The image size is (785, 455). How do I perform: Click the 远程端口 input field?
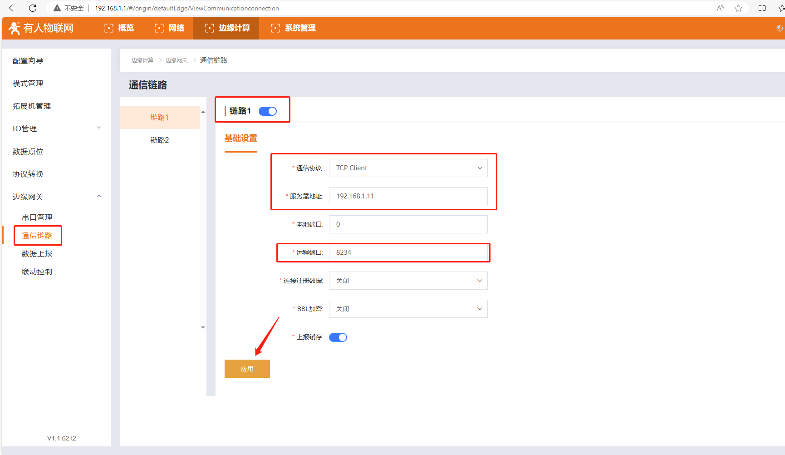click(408, 252)
